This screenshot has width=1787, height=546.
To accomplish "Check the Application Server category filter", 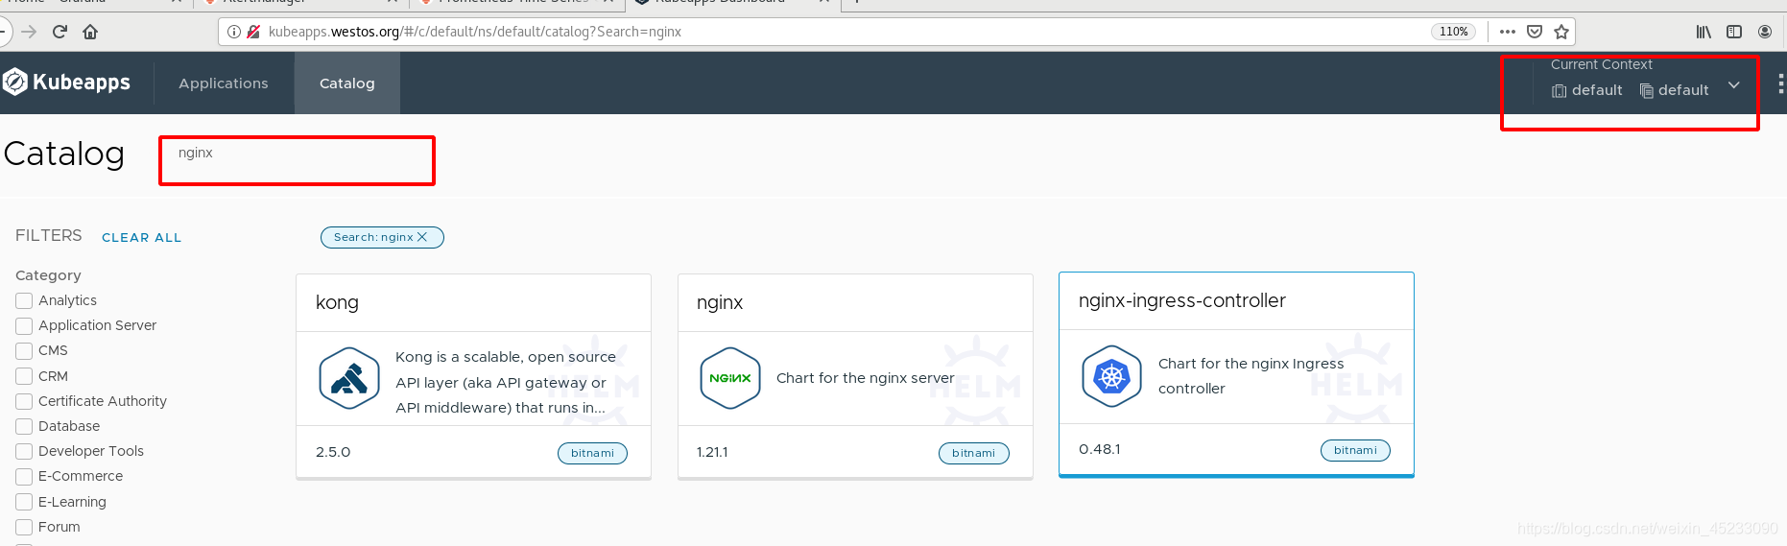I will (24, 326).
